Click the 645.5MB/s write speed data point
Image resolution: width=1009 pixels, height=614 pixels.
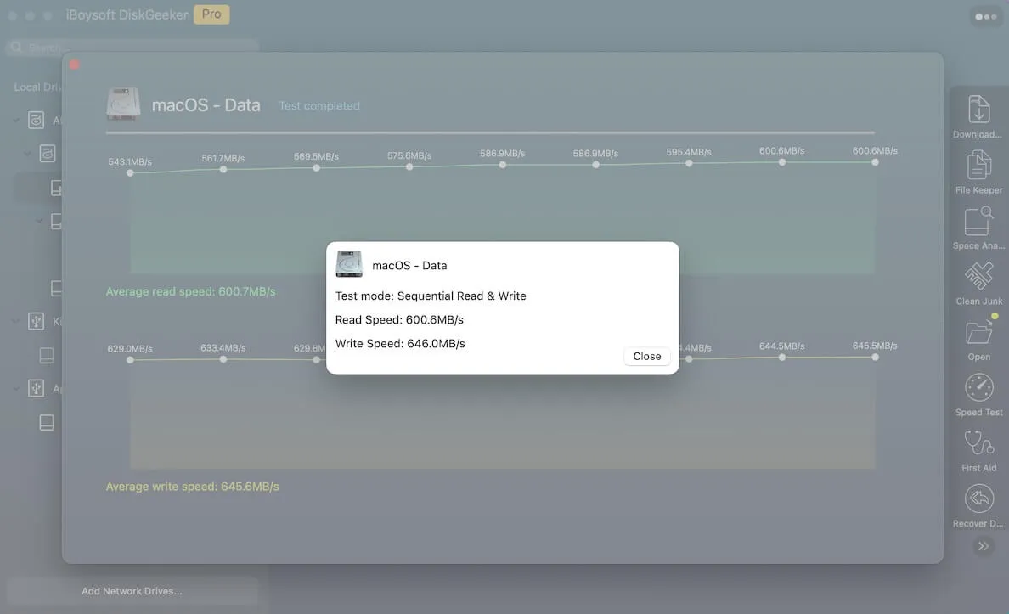click(875, 357)
